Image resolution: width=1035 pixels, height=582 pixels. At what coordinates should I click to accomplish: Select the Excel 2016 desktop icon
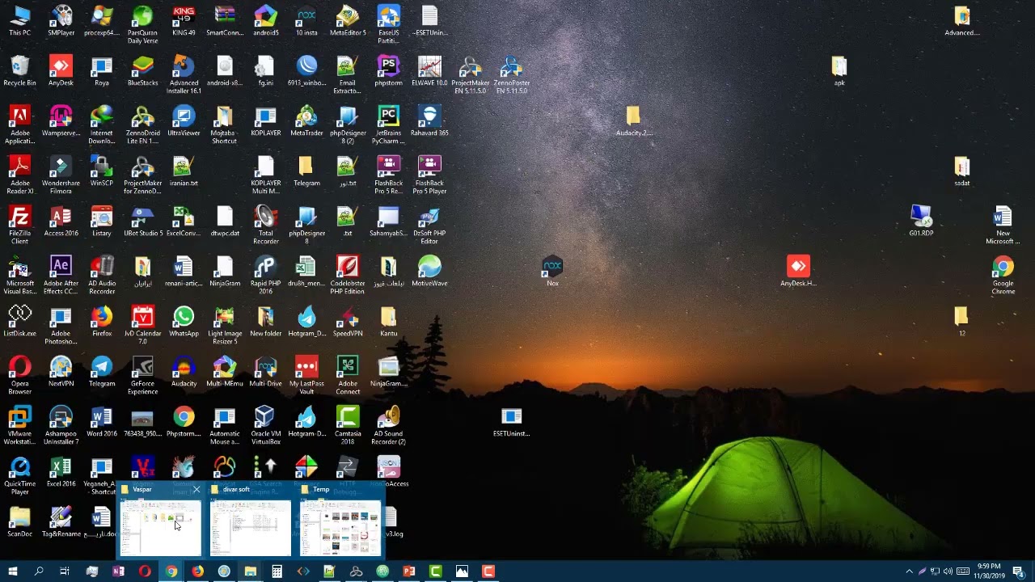pyautogui.click(x=61, y=472)
